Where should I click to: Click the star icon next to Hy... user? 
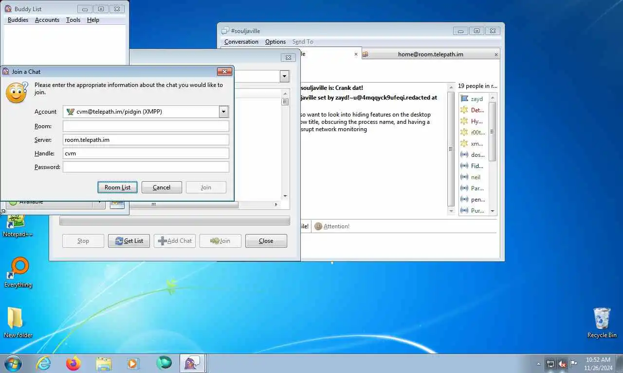464,121
